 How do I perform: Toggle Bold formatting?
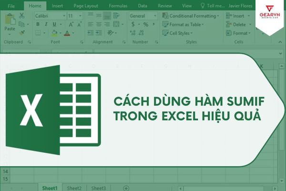click(38, 24)
